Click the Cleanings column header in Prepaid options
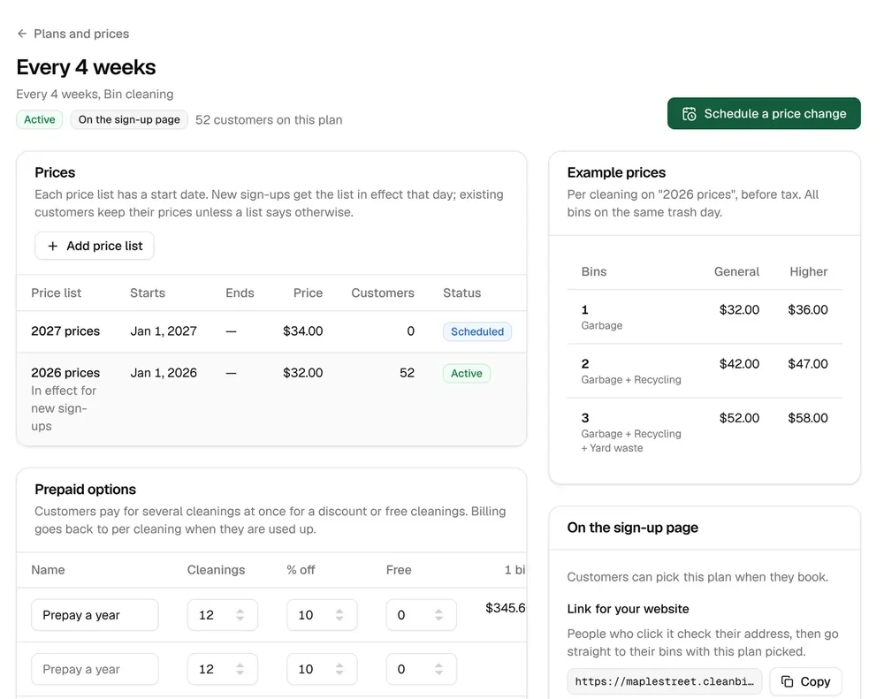Screen dimensions: 884x699 (x=216, y=570)
